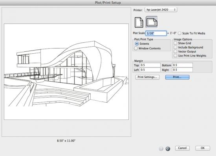Click the collapse dialog arrow icon
216x156 pixels.
pos(168,149)
